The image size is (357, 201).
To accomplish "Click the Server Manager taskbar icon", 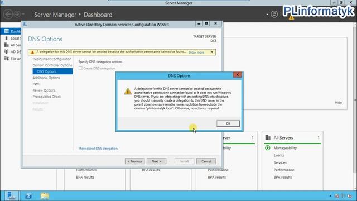I will [11, 196].
